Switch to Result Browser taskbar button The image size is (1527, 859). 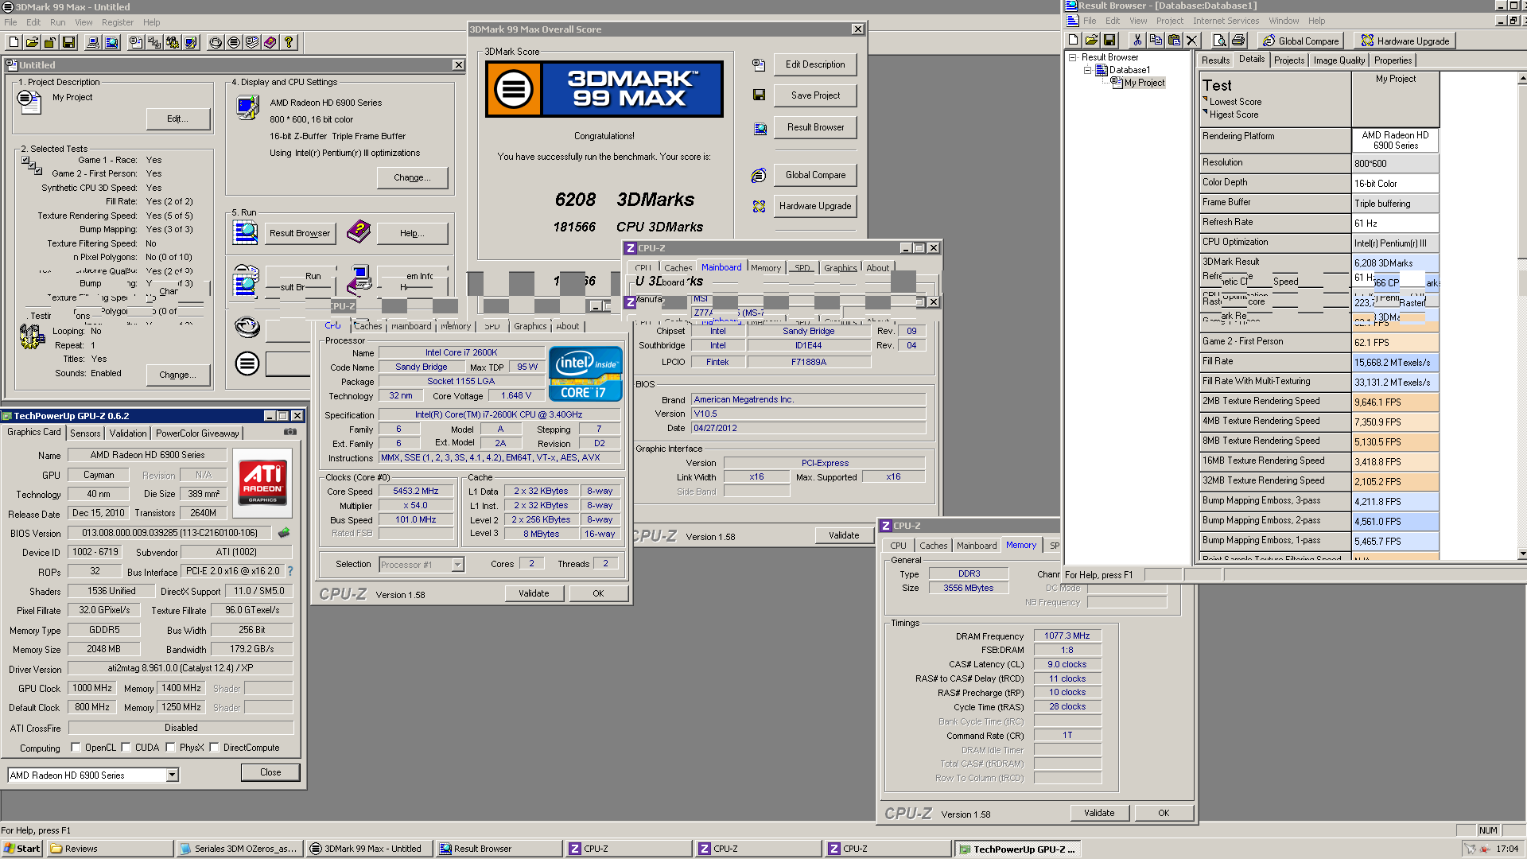pos(498,849)
